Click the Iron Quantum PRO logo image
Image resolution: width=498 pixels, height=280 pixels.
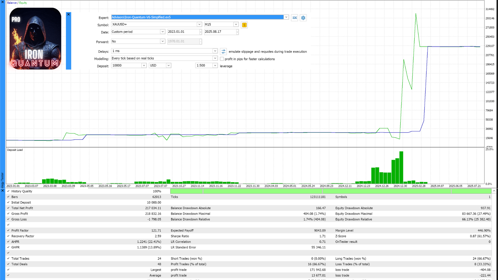(x=35, y=39)
